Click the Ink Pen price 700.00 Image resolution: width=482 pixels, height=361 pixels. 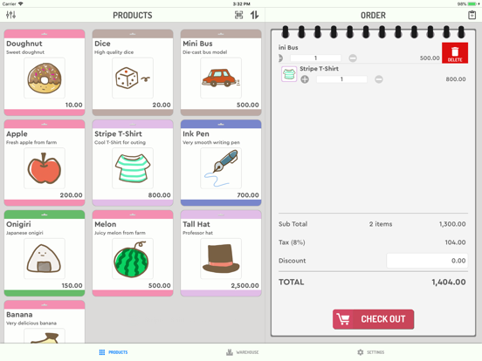click(248, 195)
